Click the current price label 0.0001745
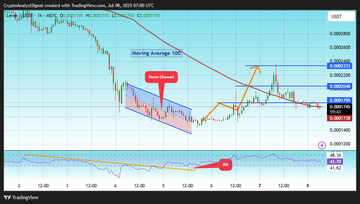360x204 pixels. point(340,107)
